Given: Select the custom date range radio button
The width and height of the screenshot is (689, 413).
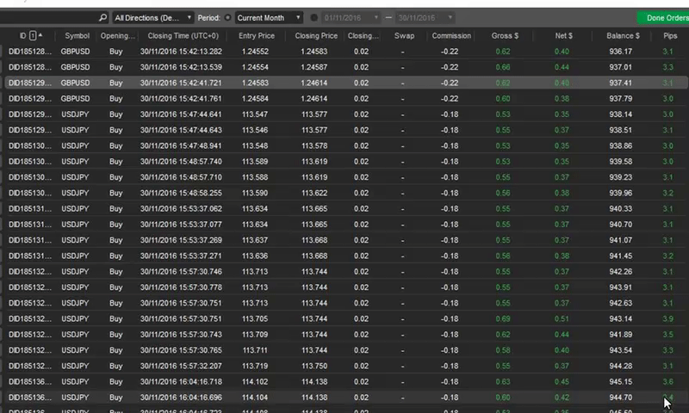Looking at the screenshot, I should pos(313,17).
